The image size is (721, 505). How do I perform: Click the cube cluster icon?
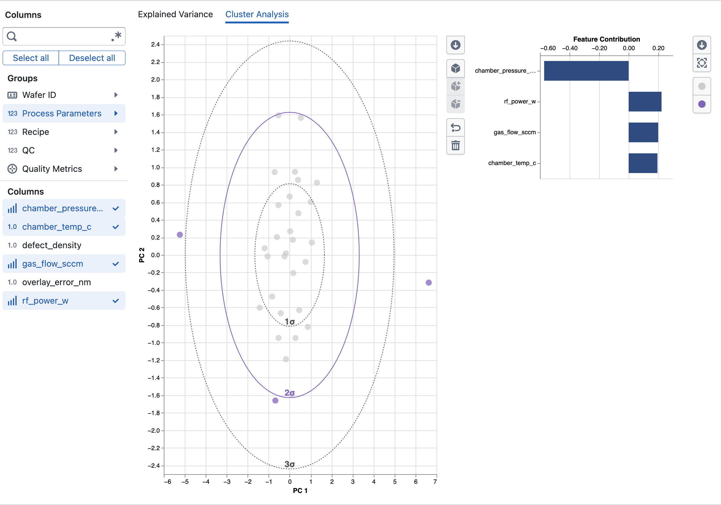point(455,68)
